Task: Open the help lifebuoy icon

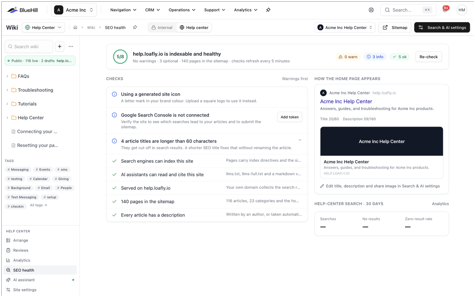Action: (x=371, y=10)
